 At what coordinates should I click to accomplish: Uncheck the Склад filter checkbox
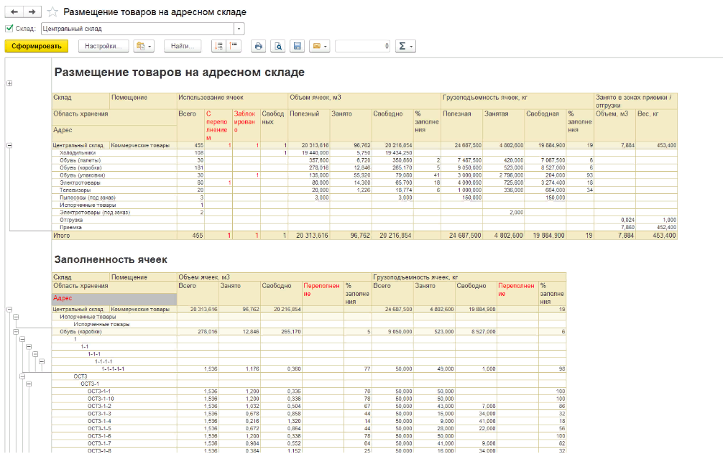click(x=9, y=29)
